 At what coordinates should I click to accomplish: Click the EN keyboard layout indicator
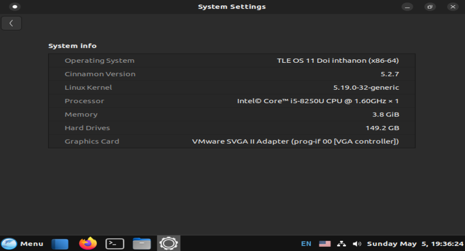click(x=306, y=244)
